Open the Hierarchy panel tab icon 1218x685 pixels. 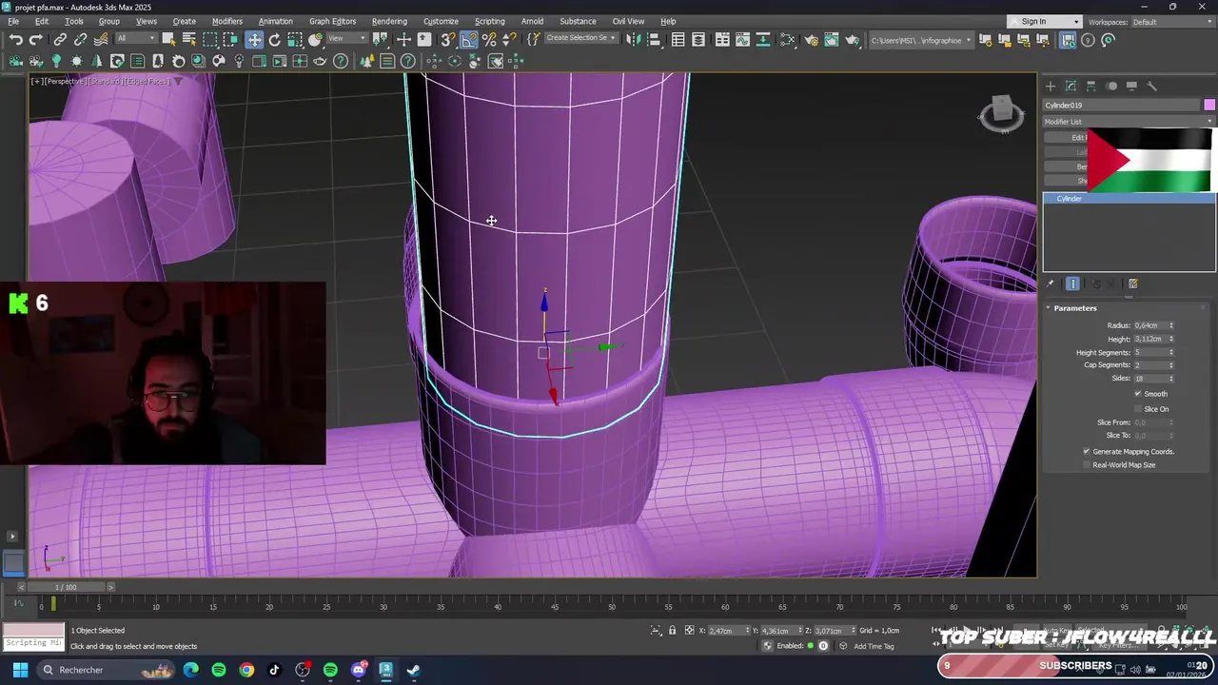point(1091,86)
